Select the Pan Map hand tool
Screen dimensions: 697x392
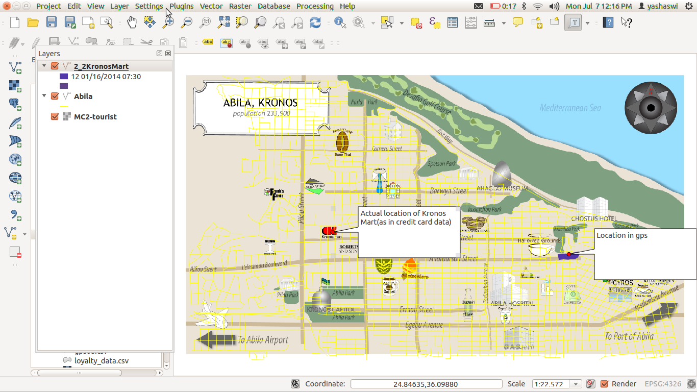tap(132, 22)
